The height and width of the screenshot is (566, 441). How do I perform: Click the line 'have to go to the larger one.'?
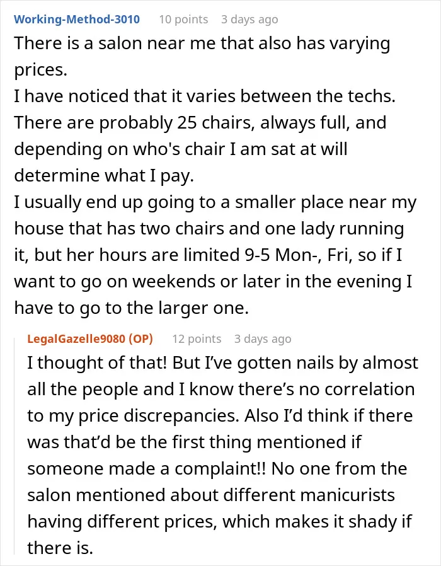click(x=132, y=308)
